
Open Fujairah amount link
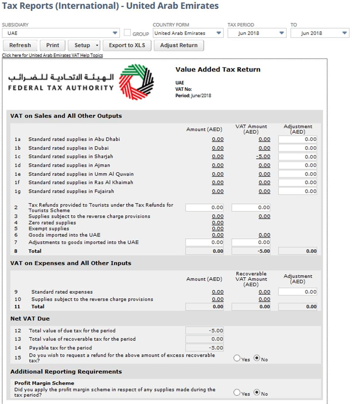point(218,191)
